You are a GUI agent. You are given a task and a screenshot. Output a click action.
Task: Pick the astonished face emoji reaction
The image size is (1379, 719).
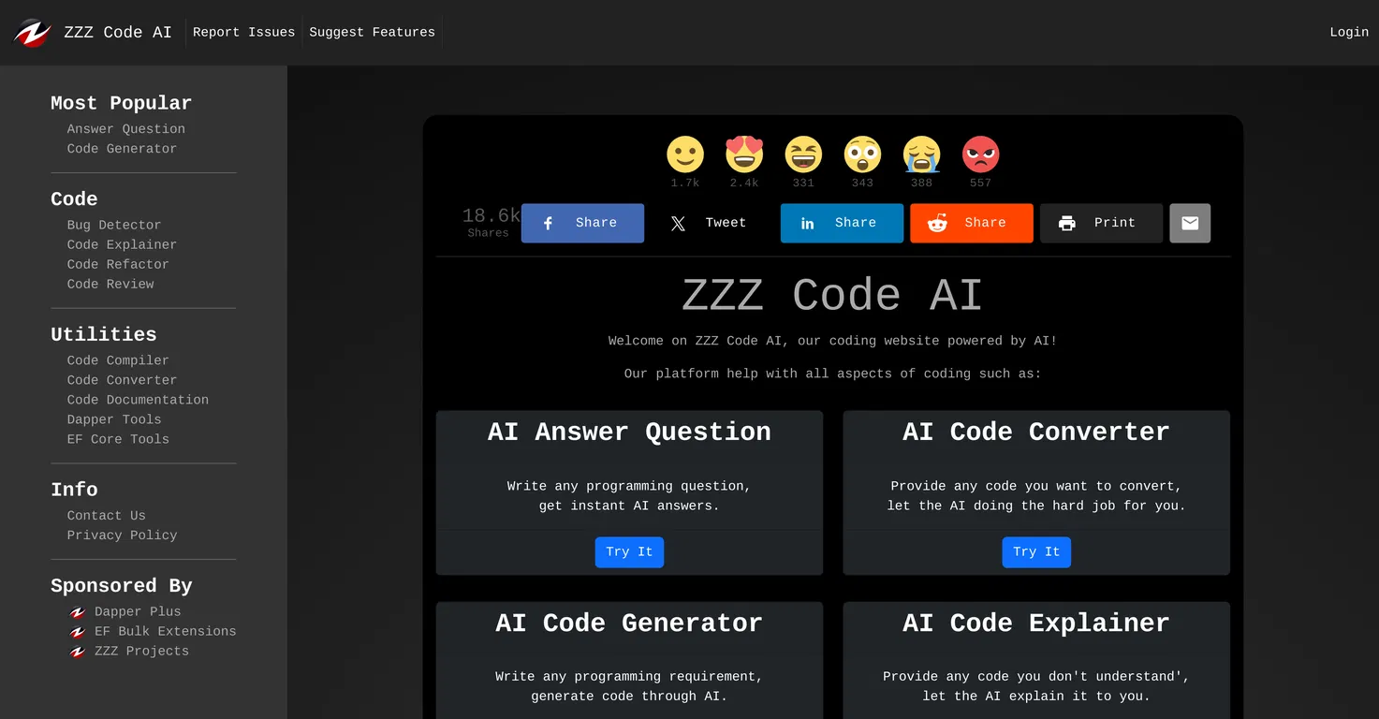point(862,154)
